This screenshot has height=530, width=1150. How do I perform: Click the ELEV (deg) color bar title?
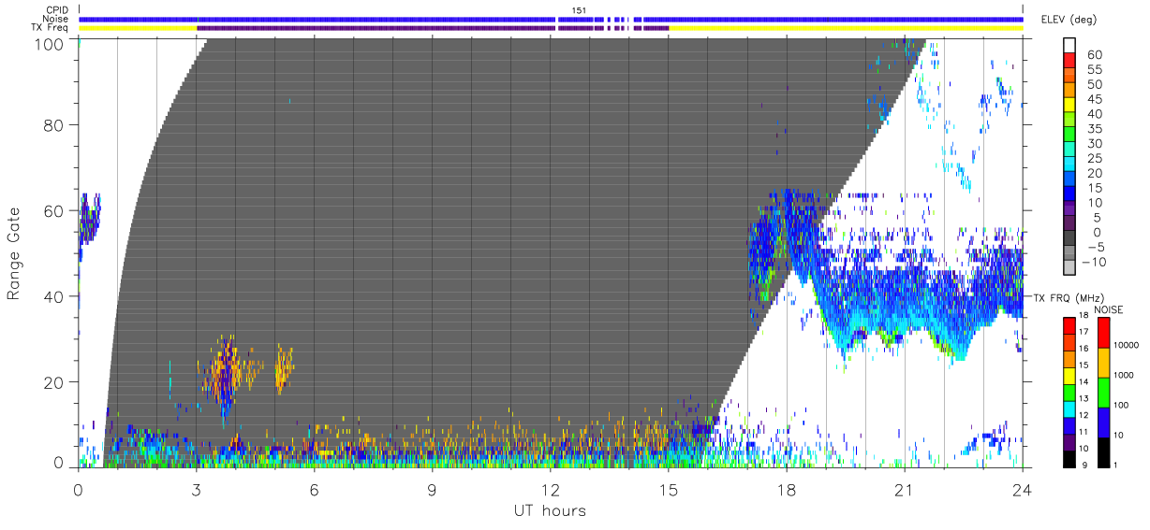1068,20
